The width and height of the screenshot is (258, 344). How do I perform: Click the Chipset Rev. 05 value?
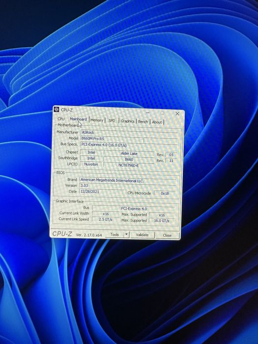point(171,155)
